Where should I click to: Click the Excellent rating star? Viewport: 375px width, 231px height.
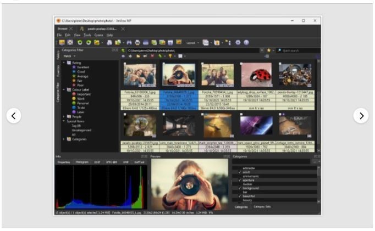(74, 67)
